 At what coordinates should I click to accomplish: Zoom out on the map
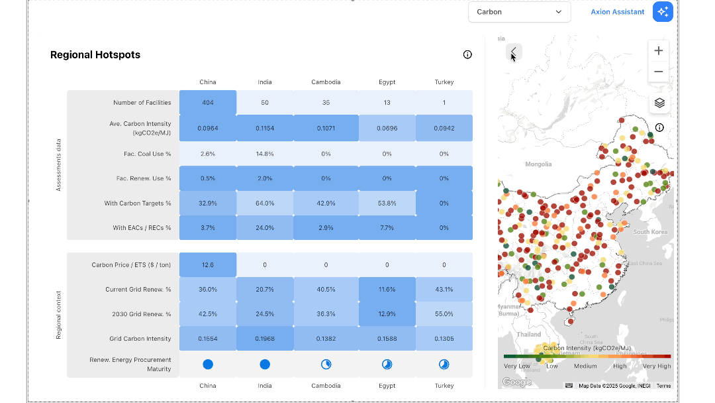click(x=658, y=72)
